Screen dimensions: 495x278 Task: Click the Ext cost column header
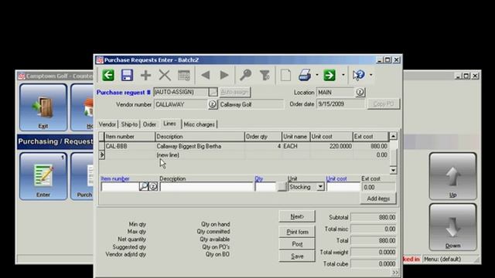(x=370, y=137)
